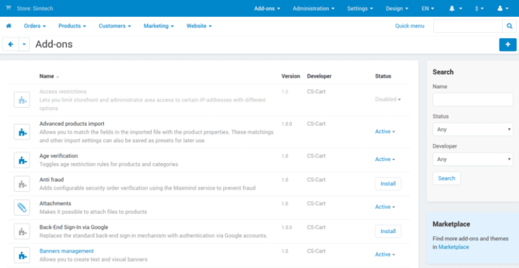
Task: Expand the Developer filter dropdown
Action: (472, 159)
